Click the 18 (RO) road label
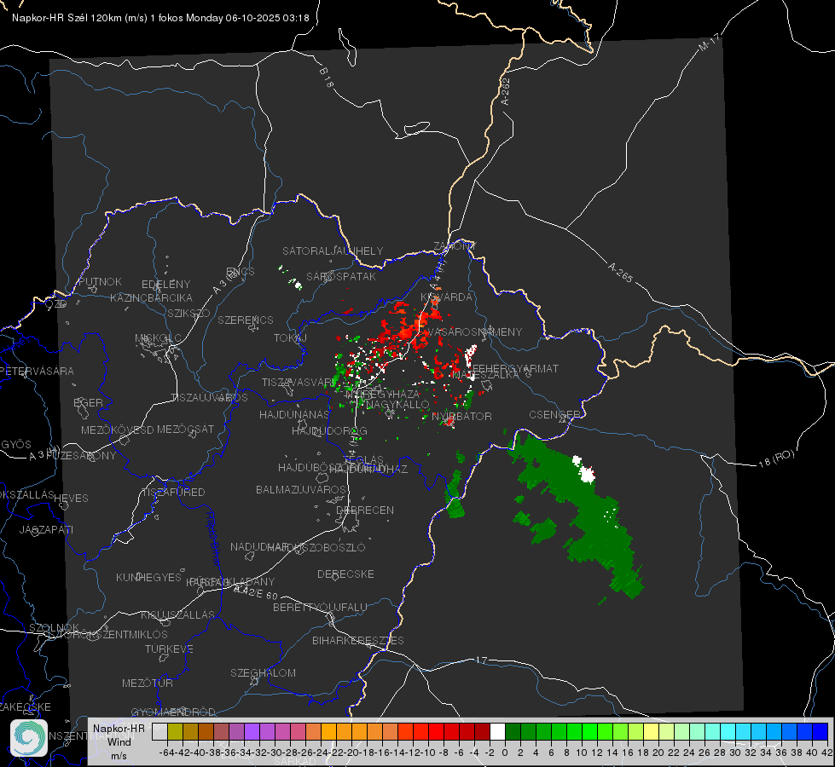 click(x=776, y=458)
